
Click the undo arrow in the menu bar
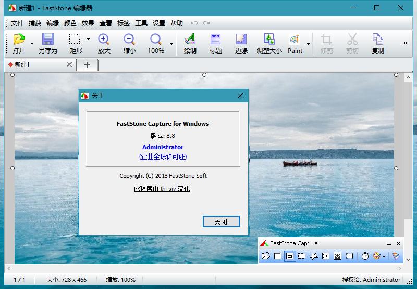point(194,23)
